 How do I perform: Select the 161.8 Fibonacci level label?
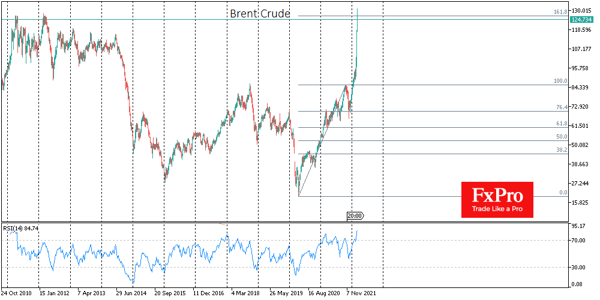[559, 12]
